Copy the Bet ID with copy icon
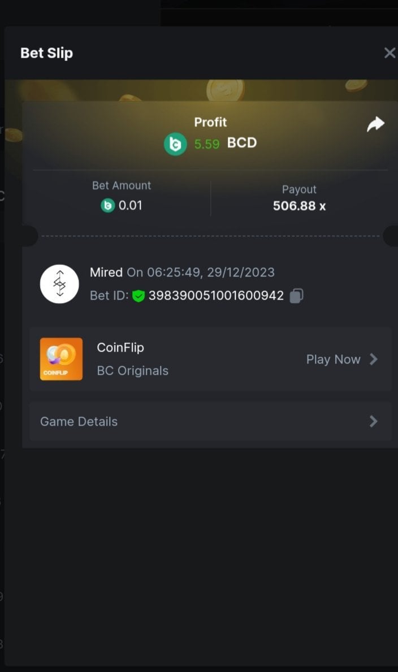Screen dimensions: 398x672 point(297,296)
